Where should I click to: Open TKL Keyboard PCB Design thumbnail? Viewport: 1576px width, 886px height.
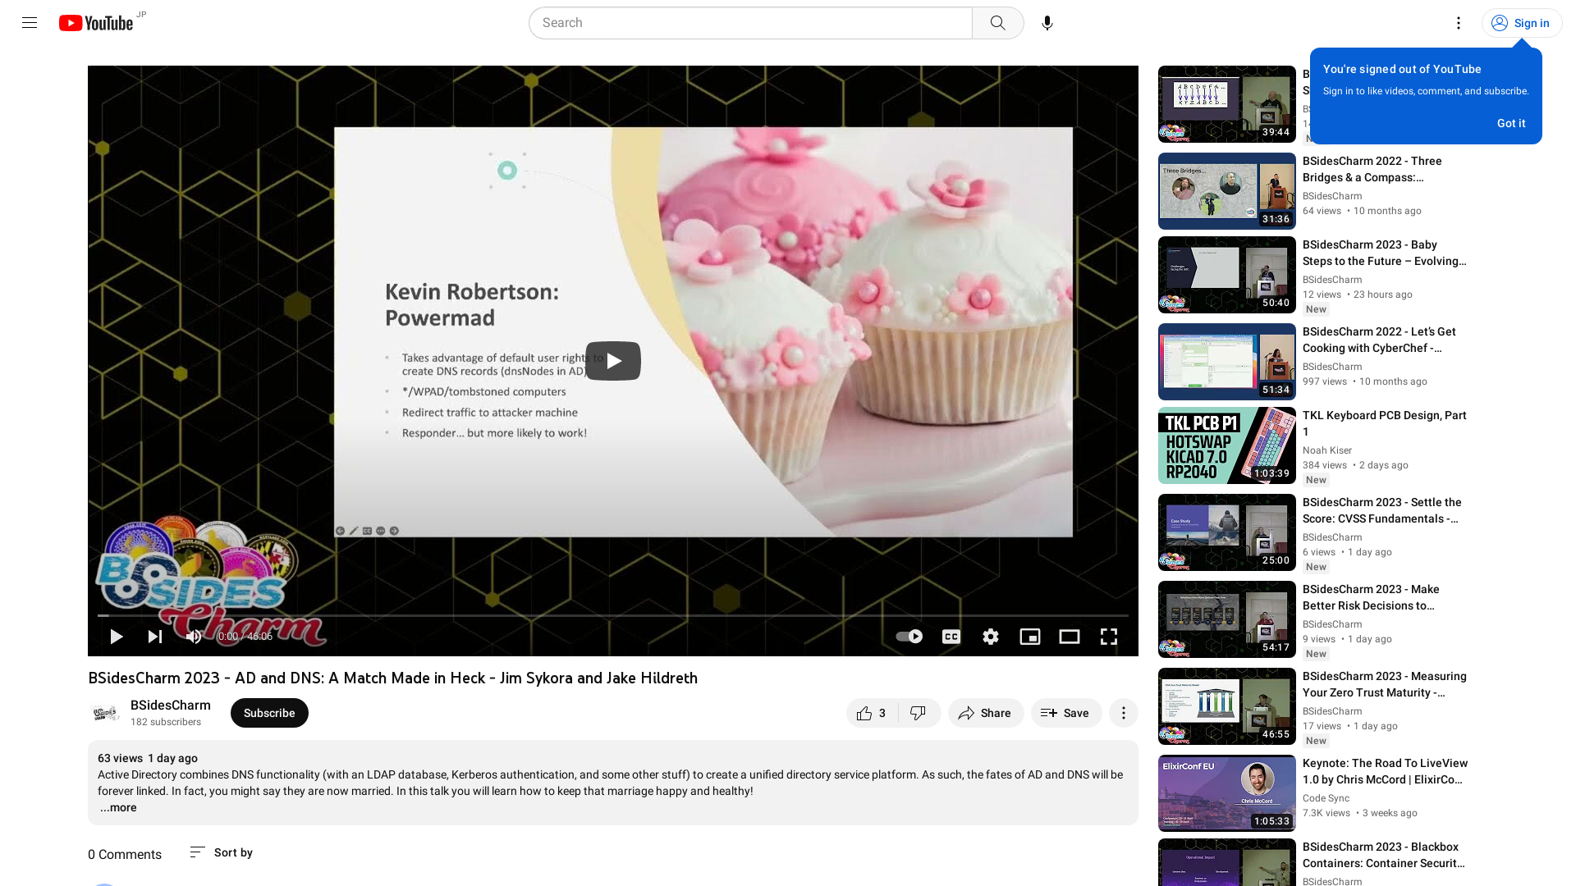click(1226, 445)
